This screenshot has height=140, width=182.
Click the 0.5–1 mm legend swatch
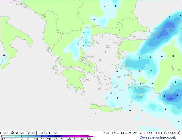click(11, 136)
